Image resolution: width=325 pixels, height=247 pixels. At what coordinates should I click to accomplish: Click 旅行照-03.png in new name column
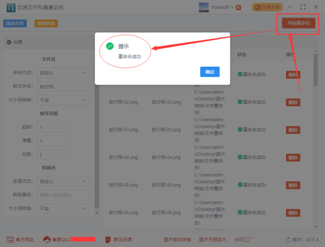(x=166, y=129)
